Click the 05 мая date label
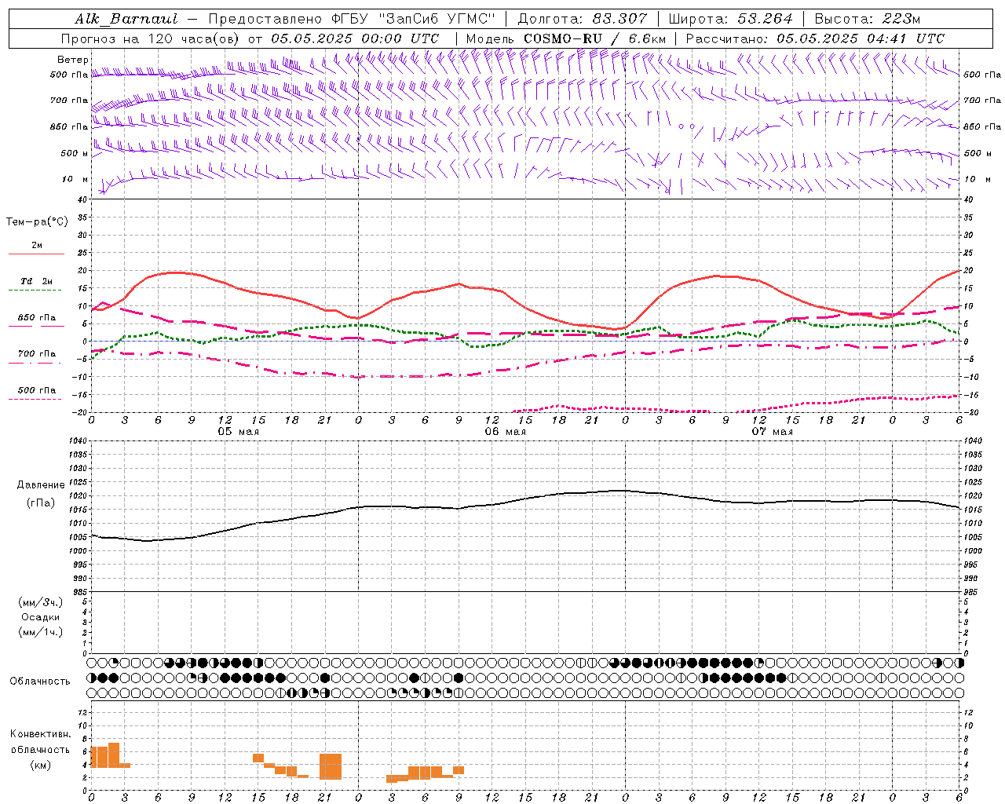Screen dimensions: 1005x804 (239, 432)
